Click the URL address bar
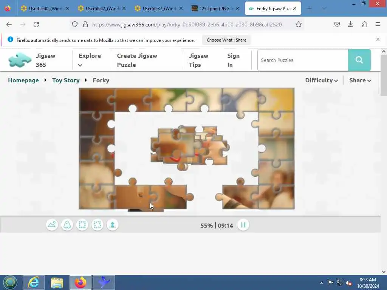Viewport: 387px width, 290px height. [x=187, y=25]
